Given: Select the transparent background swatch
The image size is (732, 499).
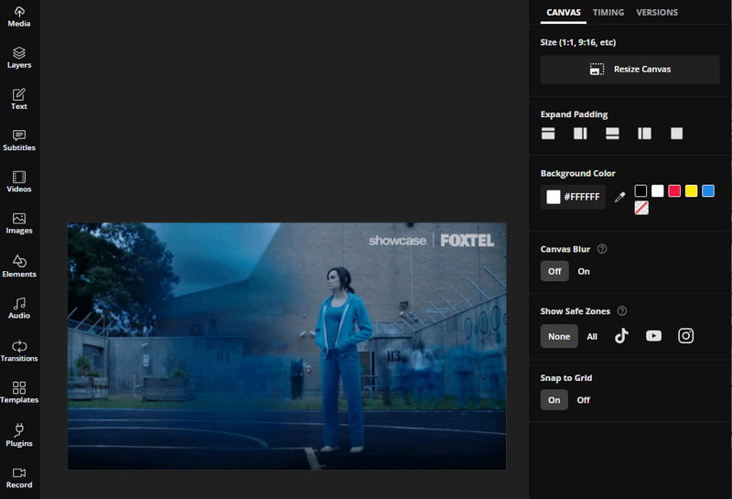Looking at the screenshot, I should point(641,208).
